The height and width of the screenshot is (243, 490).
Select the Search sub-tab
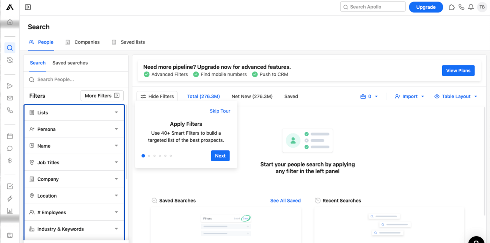pos(38,63)
